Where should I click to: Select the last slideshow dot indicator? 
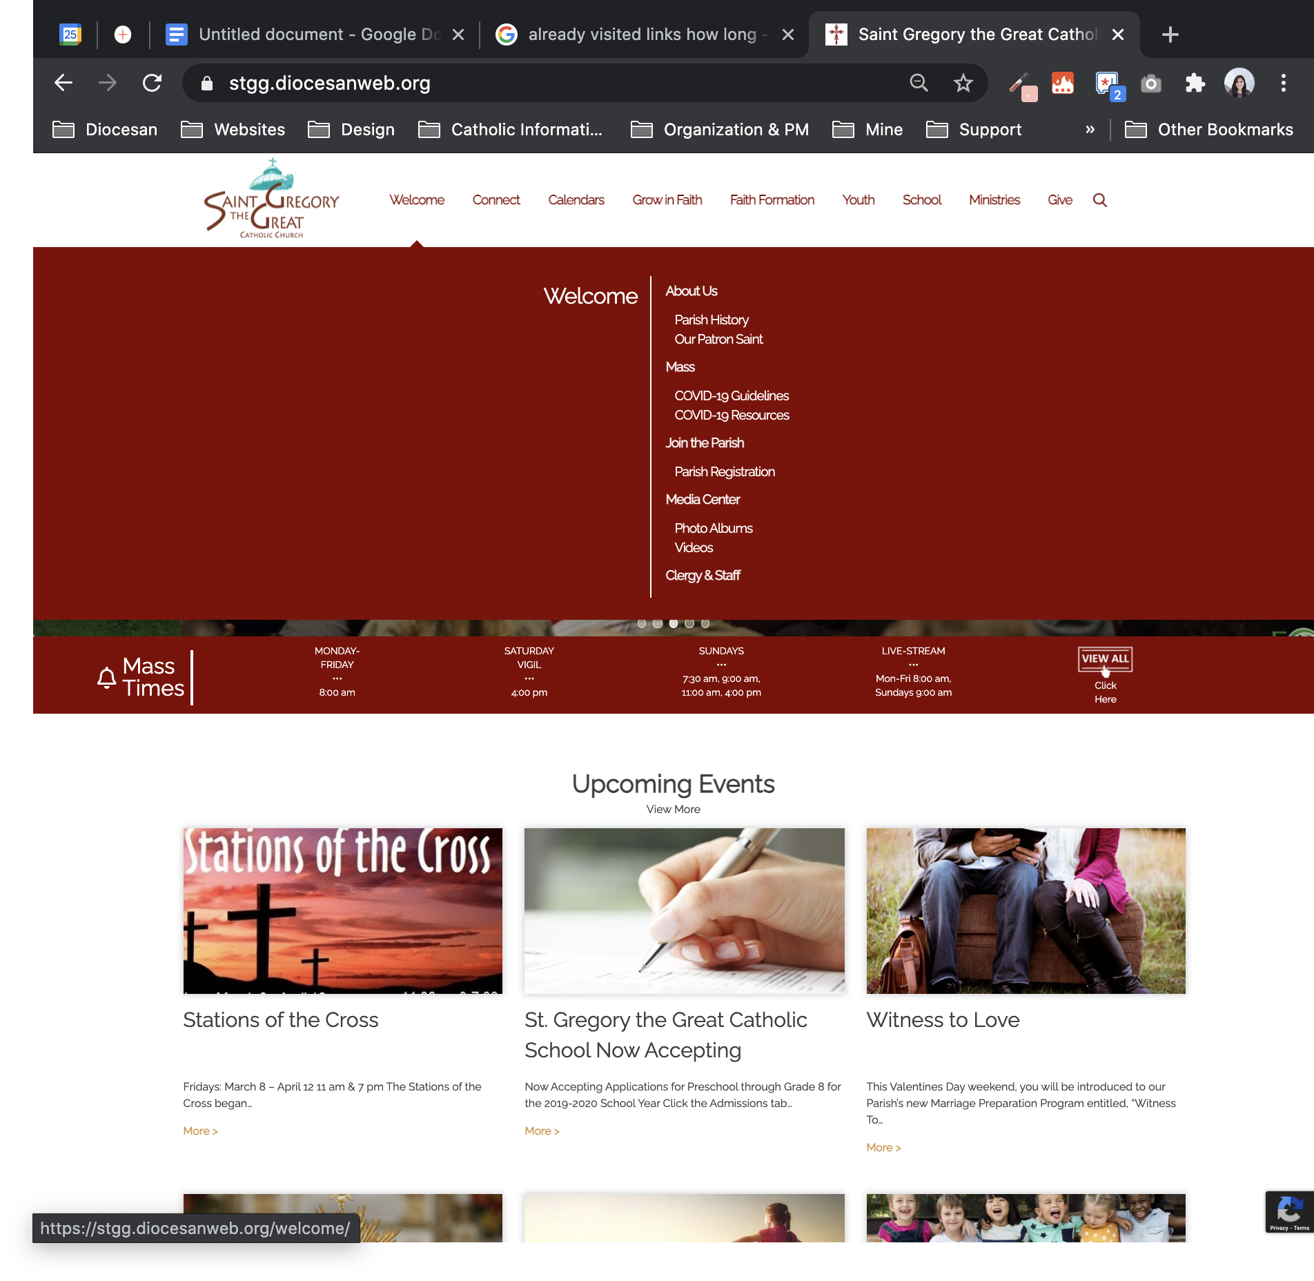click(705, 623)
